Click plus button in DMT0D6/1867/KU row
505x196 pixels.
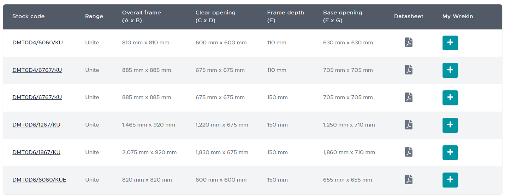coord(450,153)
